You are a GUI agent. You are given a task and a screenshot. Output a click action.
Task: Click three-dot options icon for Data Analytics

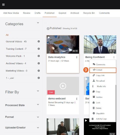(77, 57)
